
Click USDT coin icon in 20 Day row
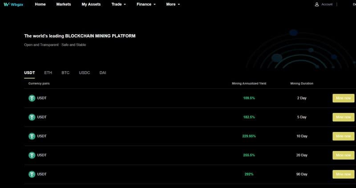(32, 156)
